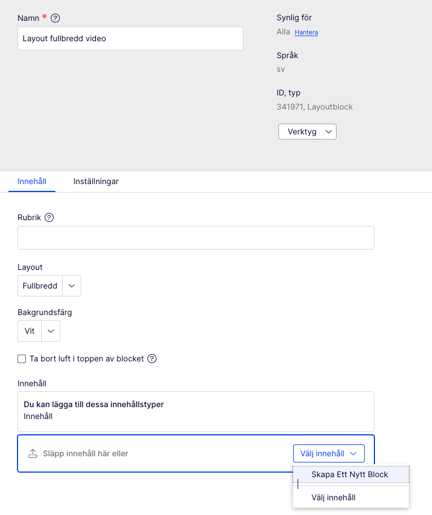Choose Skapa Ett Nytt Block menu item
Image resolution: width=432 pixels, height=515 pixels.
click(351, 474)
